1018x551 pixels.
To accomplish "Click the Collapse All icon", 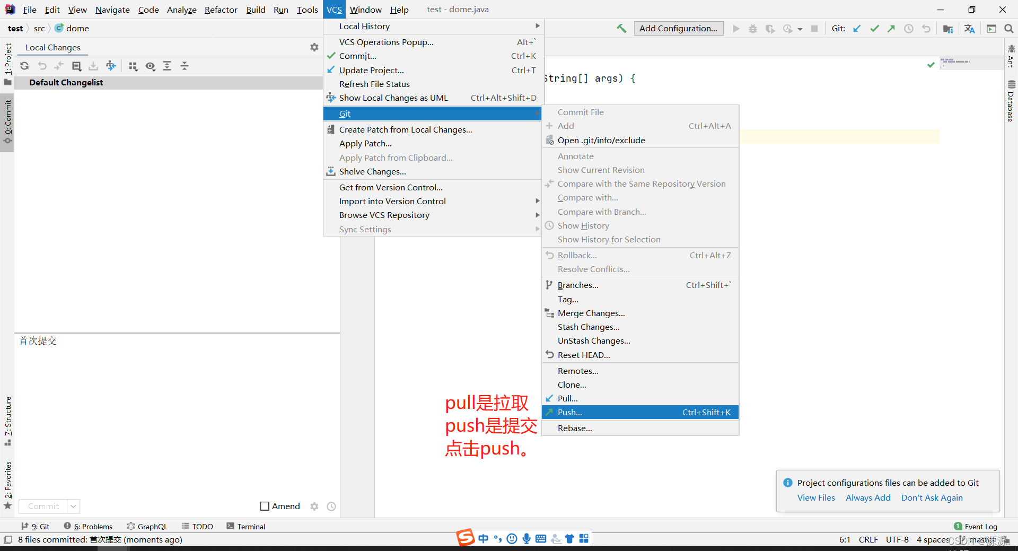I will pyautogui.click(x=185, y=66).
